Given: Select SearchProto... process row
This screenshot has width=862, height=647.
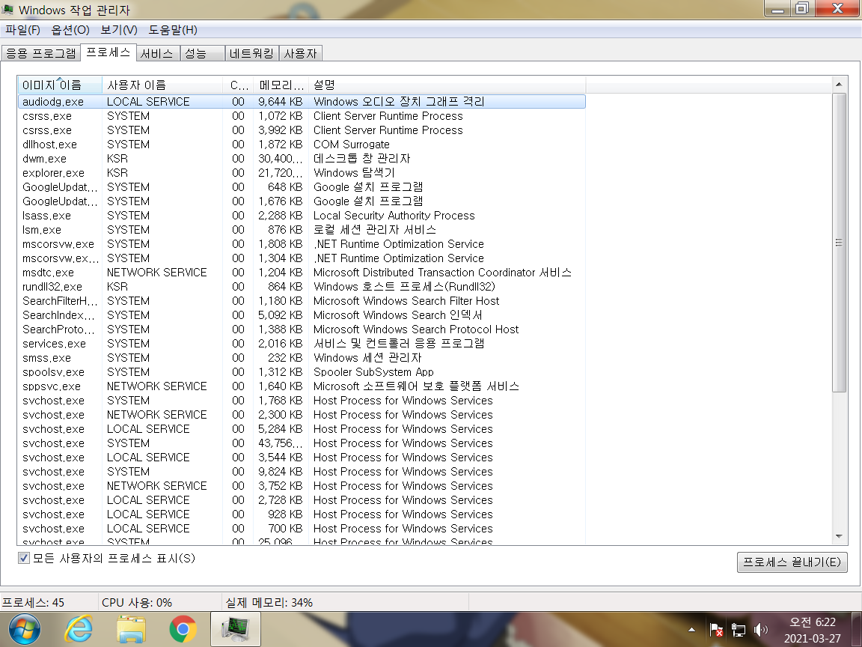Looking at the screenshot, I should click(x=302, y=329).
